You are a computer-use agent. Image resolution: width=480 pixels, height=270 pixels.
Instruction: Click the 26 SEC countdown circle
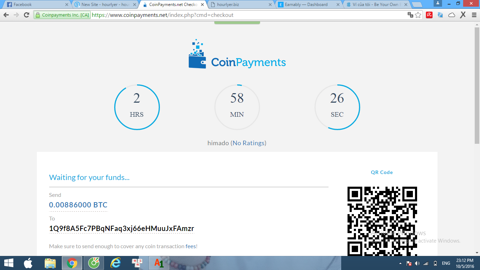(337, 107)
